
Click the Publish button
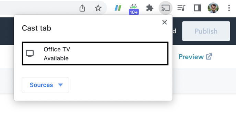point(206,31)
